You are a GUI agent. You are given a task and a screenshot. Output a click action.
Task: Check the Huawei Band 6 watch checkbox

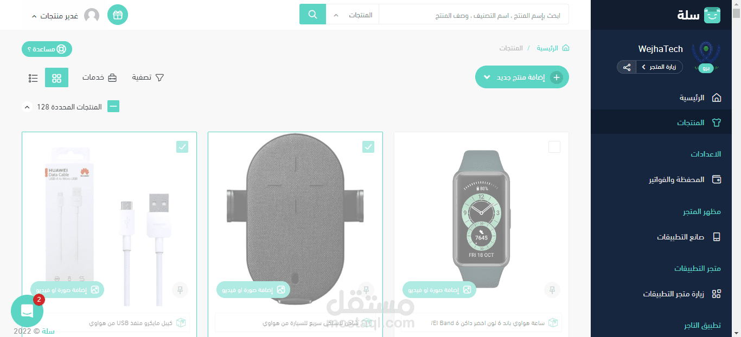pyautogui.click(x=554, y=147)
